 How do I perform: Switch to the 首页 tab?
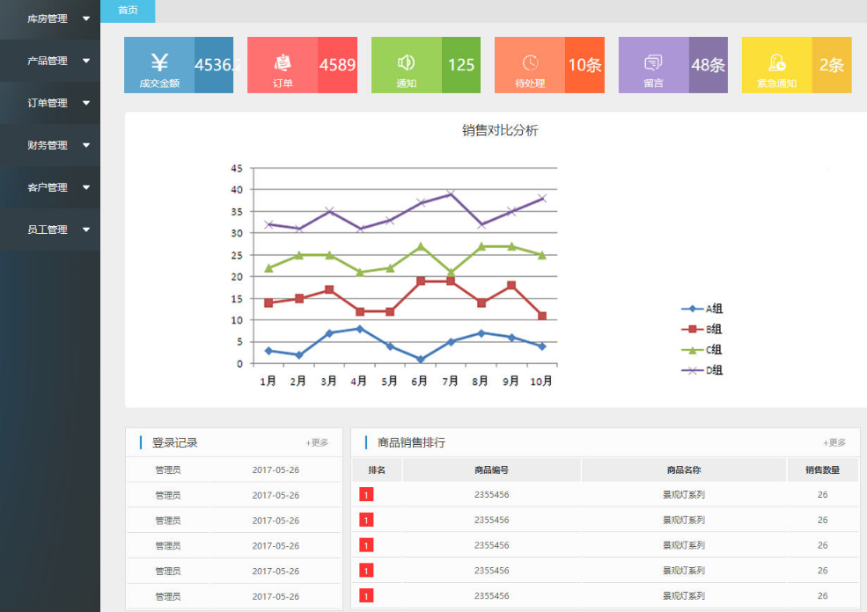[128, 11]
